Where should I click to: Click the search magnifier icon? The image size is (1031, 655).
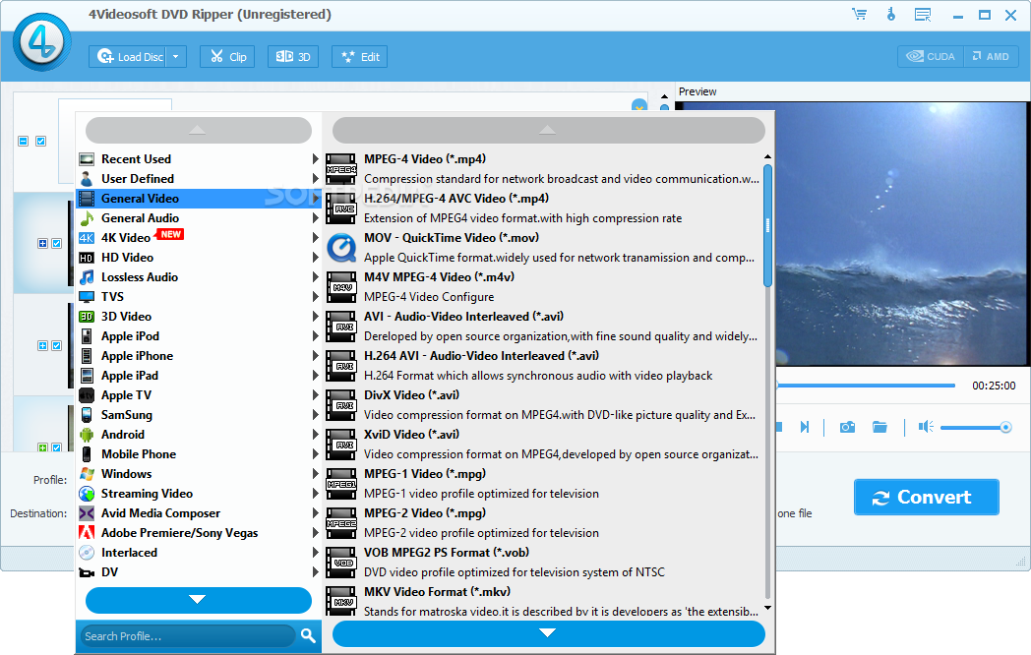(308, 635)
